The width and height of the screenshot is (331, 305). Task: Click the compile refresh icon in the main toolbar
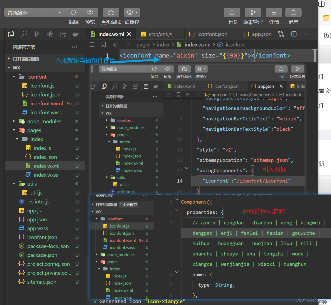[x=74, y=12]
